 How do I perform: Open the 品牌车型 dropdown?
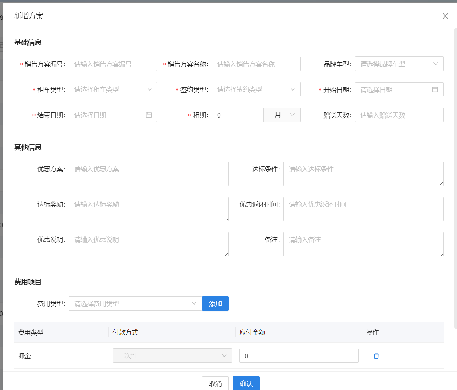pos(399,64)
